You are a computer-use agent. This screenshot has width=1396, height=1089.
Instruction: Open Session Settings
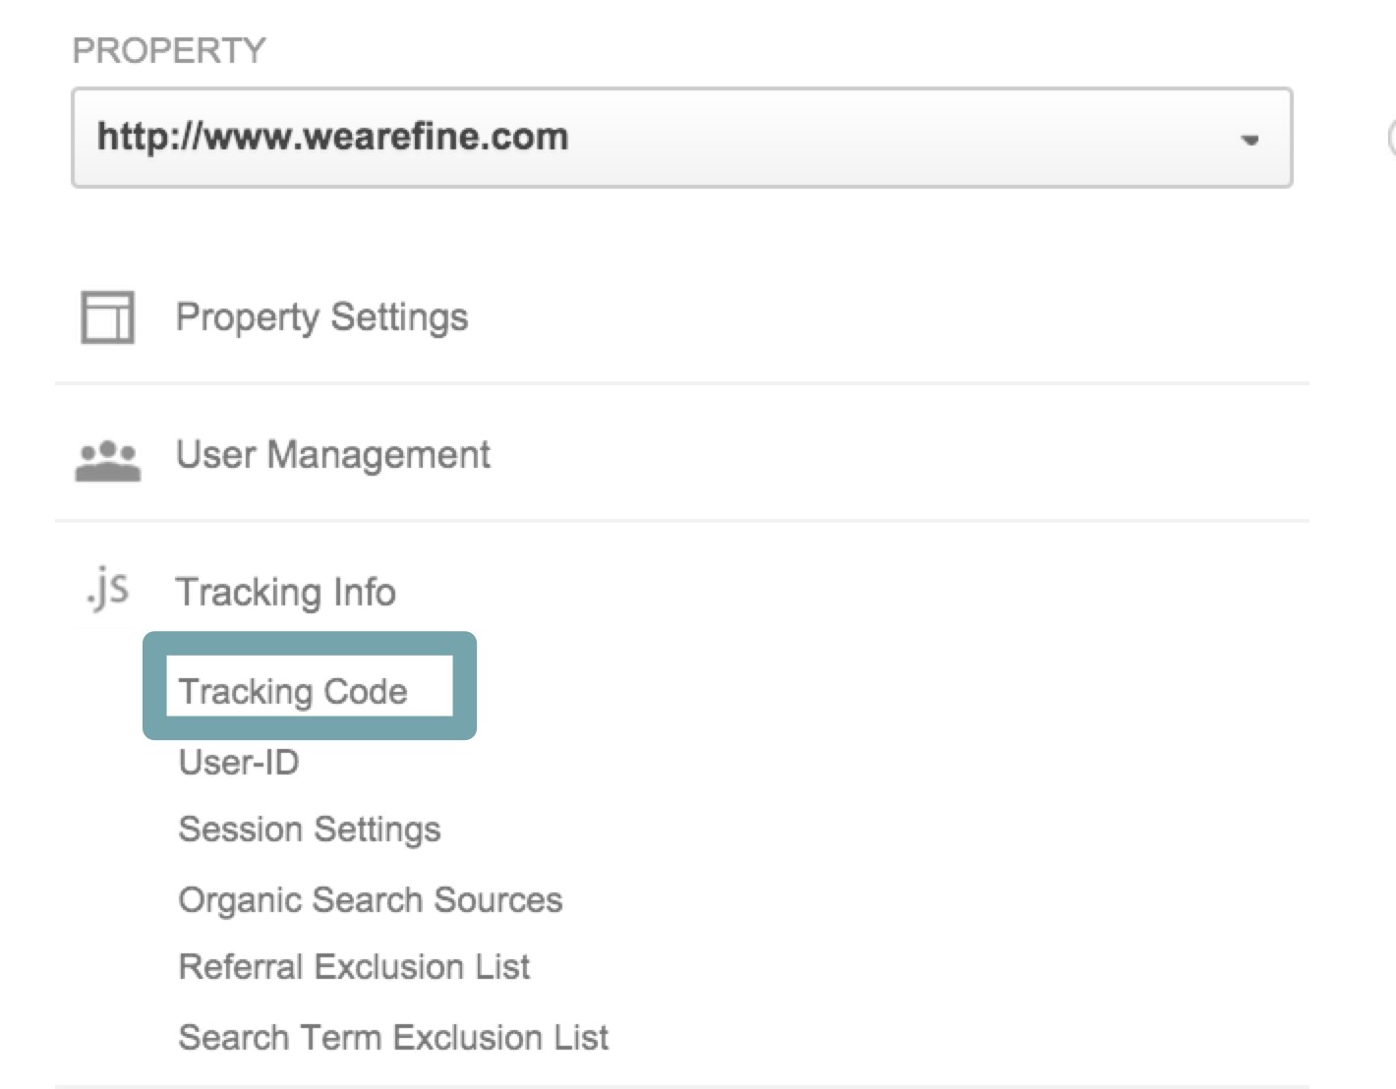[x=310, y=830]
